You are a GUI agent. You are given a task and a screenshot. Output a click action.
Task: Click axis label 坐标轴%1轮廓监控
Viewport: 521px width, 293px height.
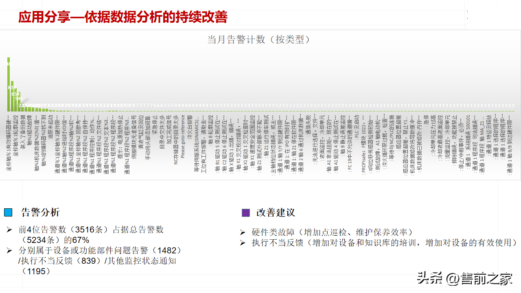point(15,135)
